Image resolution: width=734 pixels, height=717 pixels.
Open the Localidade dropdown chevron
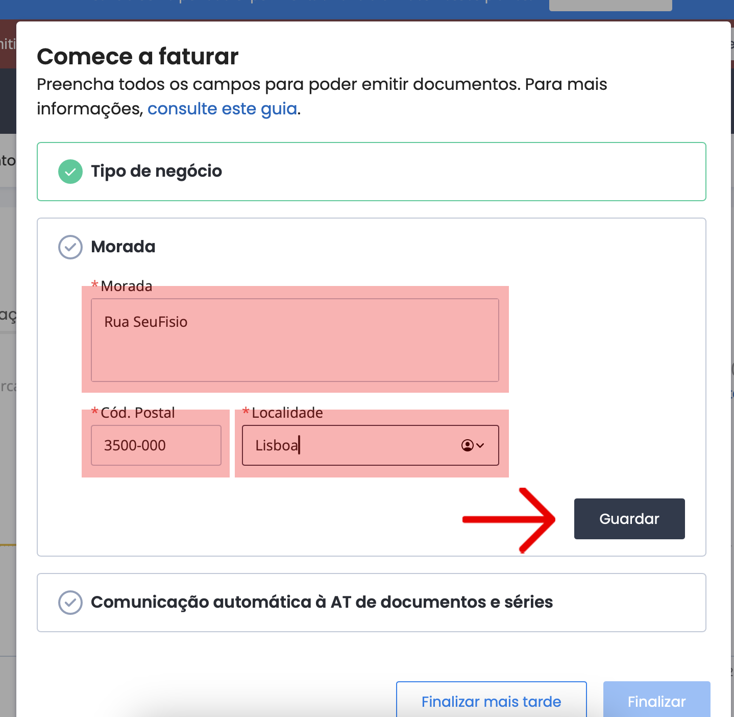[480, 445]
